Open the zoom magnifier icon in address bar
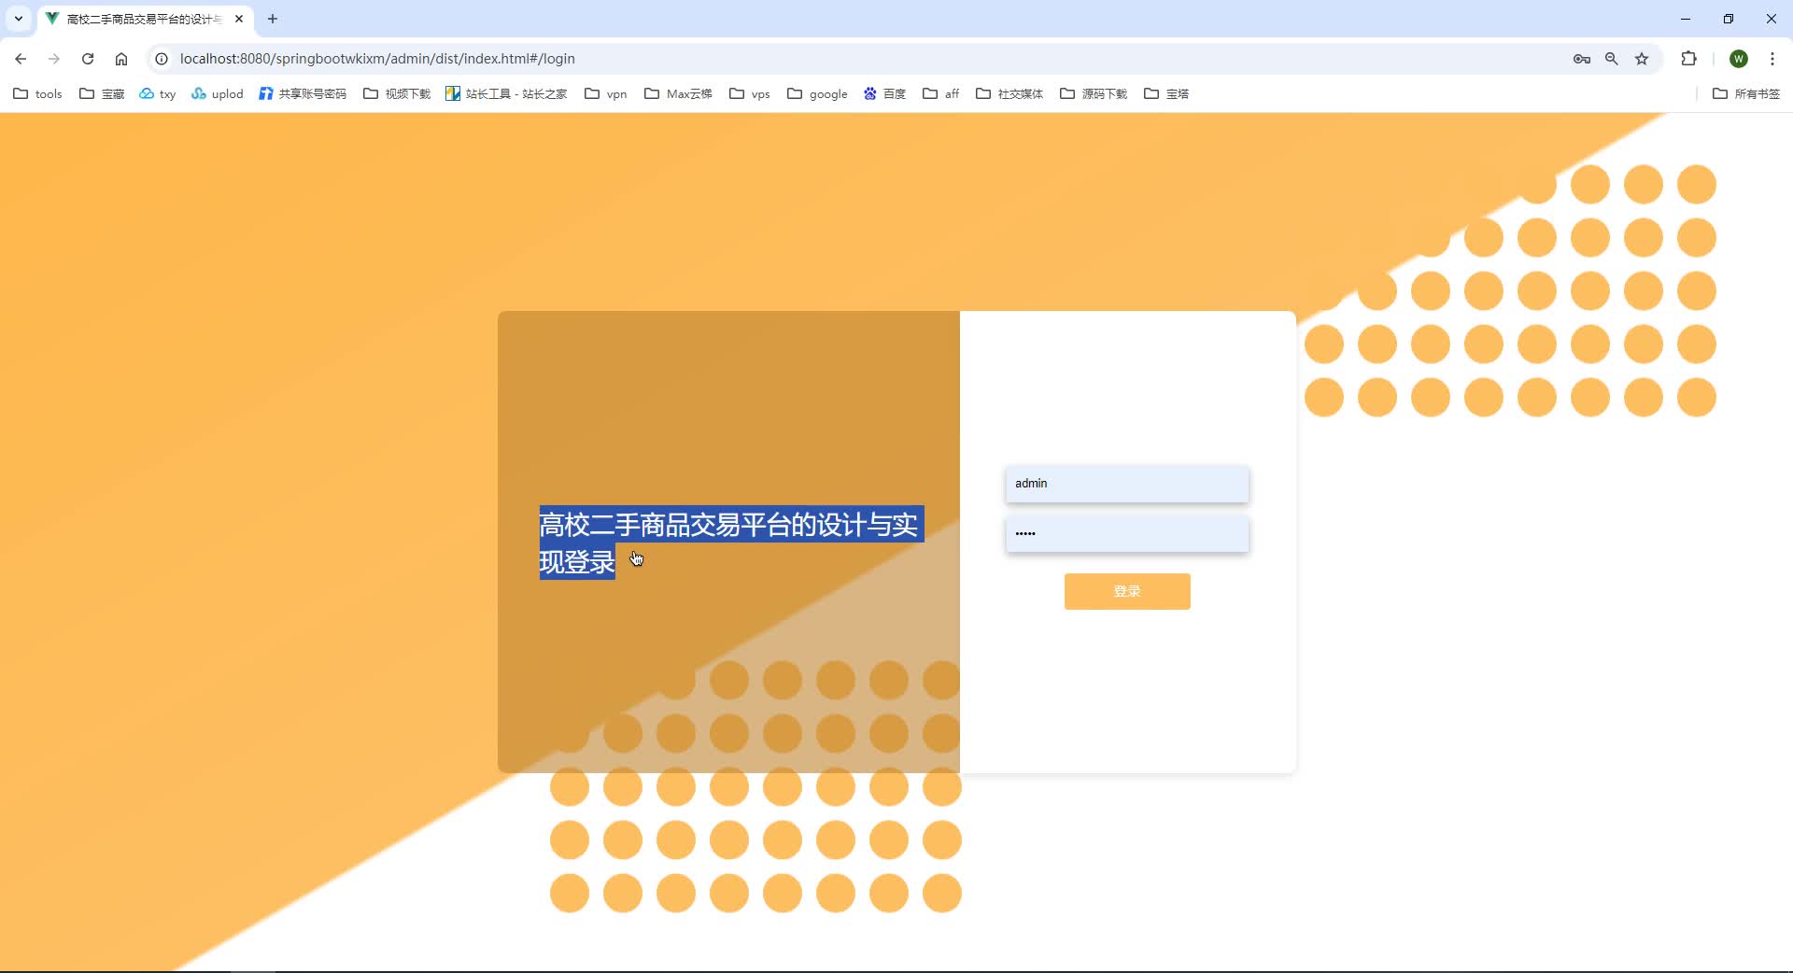The width and height of the screenshot is (1793, 973). (1612, 59)
